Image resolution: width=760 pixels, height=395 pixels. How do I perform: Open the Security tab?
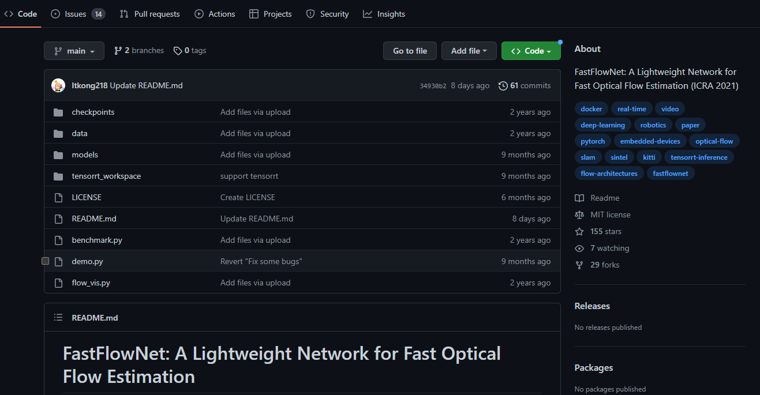(327, 14)
